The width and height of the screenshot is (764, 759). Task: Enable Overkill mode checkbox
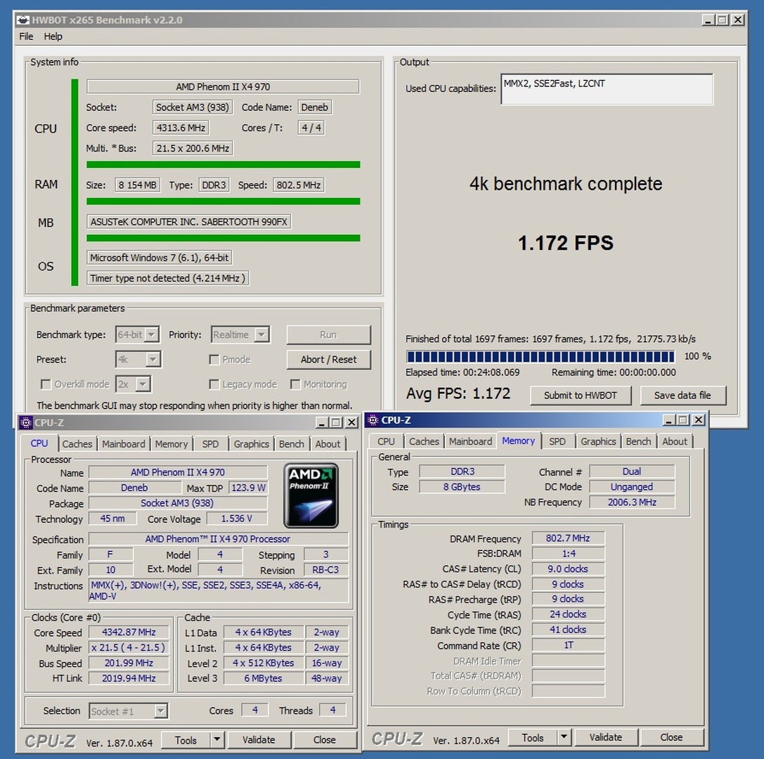46,384
